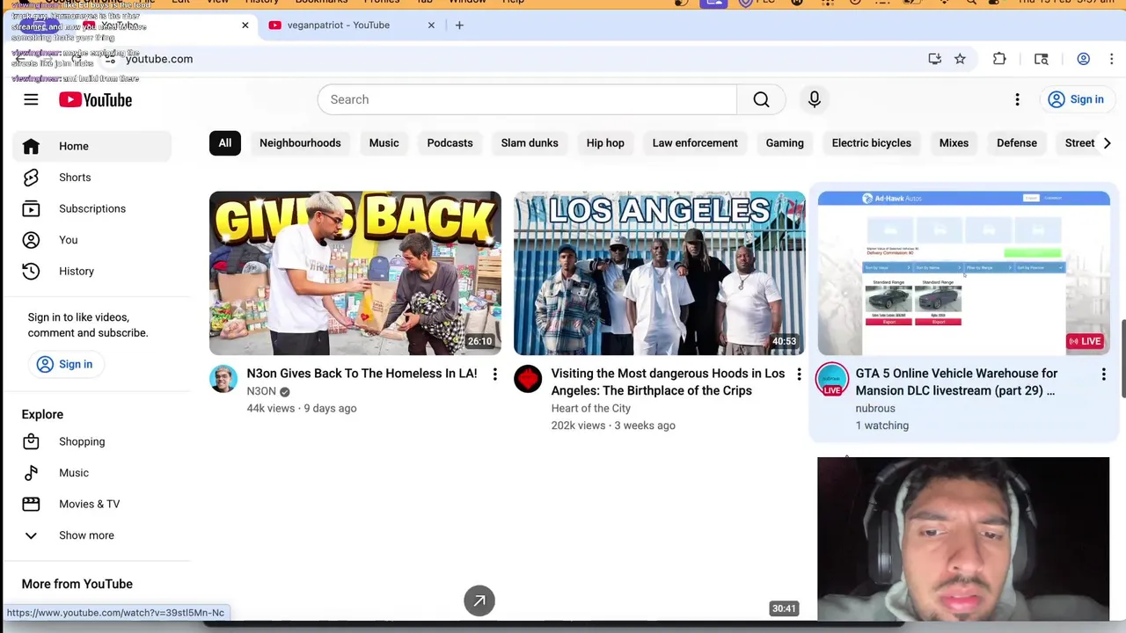Click in the YouTube search field

528,99
